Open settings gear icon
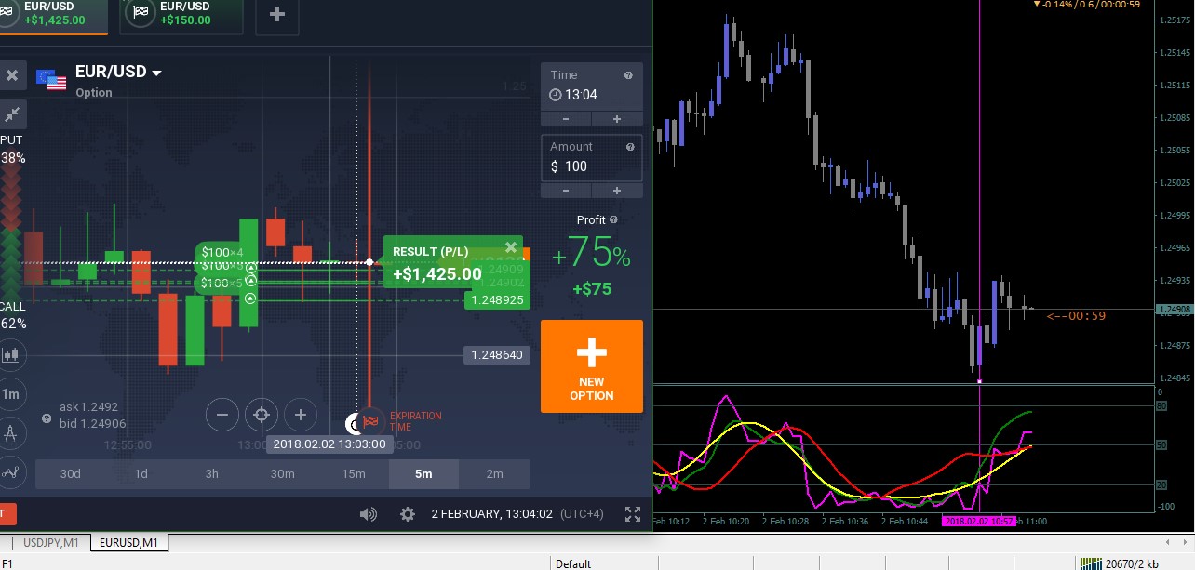 [407, 513]
